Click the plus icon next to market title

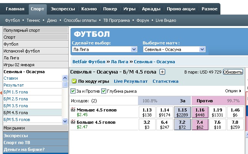pos(162,72)
